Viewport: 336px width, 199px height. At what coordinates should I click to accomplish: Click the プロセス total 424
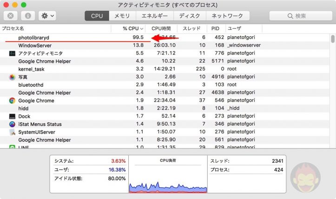(x=278, y=170)
